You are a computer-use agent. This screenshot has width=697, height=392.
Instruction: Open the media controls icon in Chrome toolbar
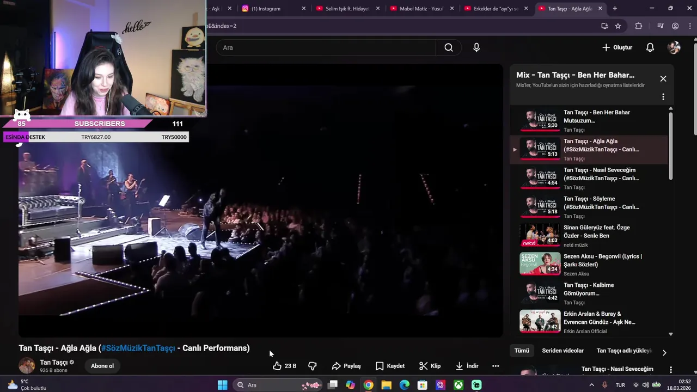click(x=661, y=26)
